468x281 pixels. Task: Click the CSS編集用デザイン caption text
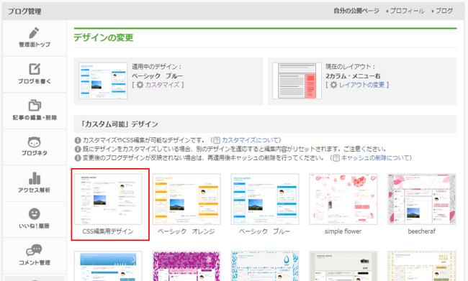(108, 231)
